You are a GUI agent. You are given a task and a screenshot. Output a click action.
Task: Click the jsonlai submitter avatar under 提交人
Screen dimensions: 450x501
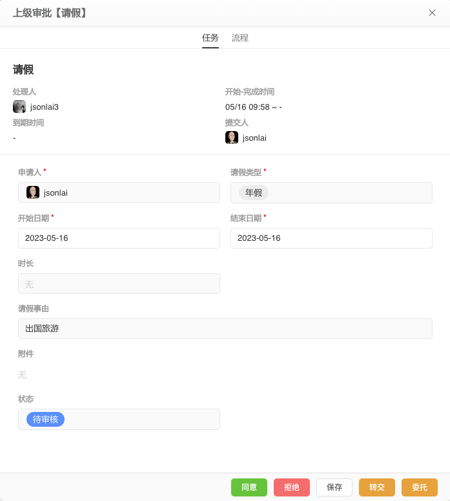pos(232,138)
